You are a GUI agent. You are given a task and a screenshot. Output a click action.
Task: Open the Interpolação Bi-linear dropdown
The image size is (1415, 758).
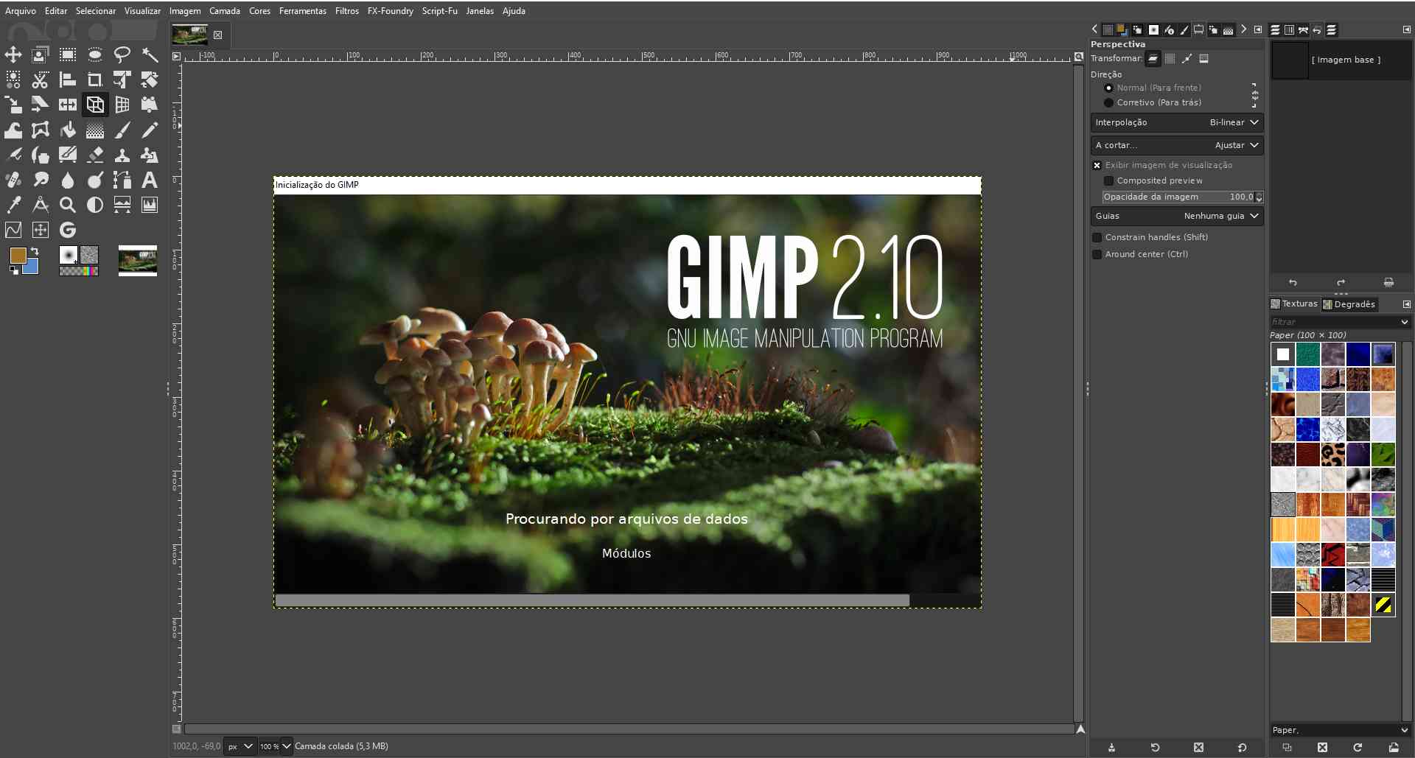pos(1177,122)
